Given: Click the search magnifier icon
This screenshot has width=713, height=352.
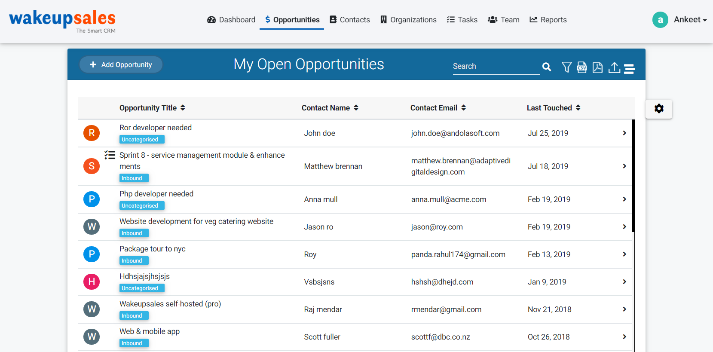Looking at the screenshot, I should [547, 67].
